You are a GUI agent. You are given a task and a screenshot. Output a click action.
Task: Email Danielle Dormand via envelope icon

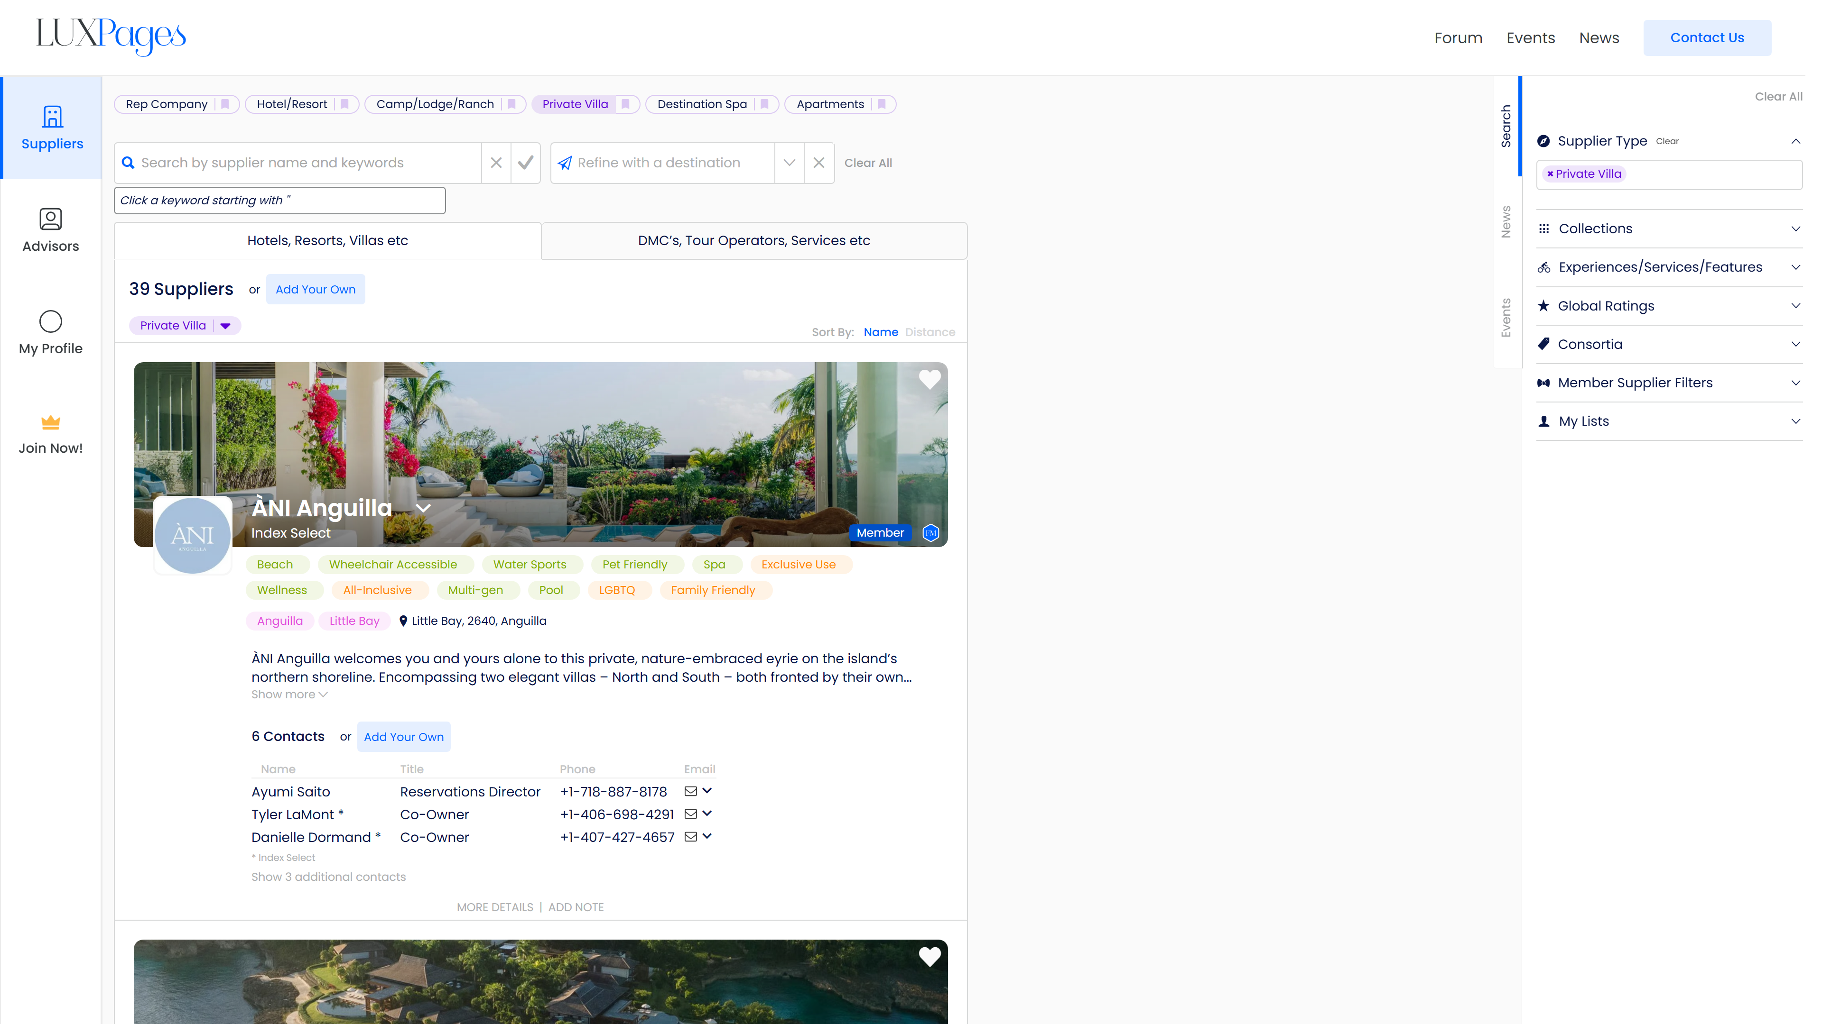tap(691, 836)
